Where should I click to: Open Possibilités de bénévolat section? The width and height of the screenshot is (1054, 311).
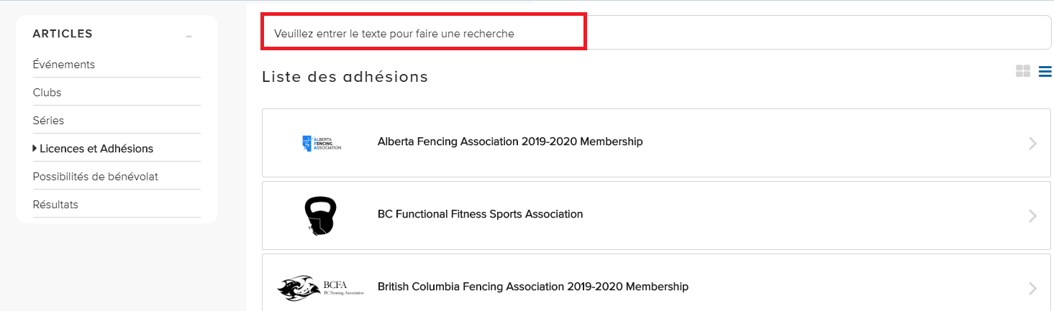96,177
